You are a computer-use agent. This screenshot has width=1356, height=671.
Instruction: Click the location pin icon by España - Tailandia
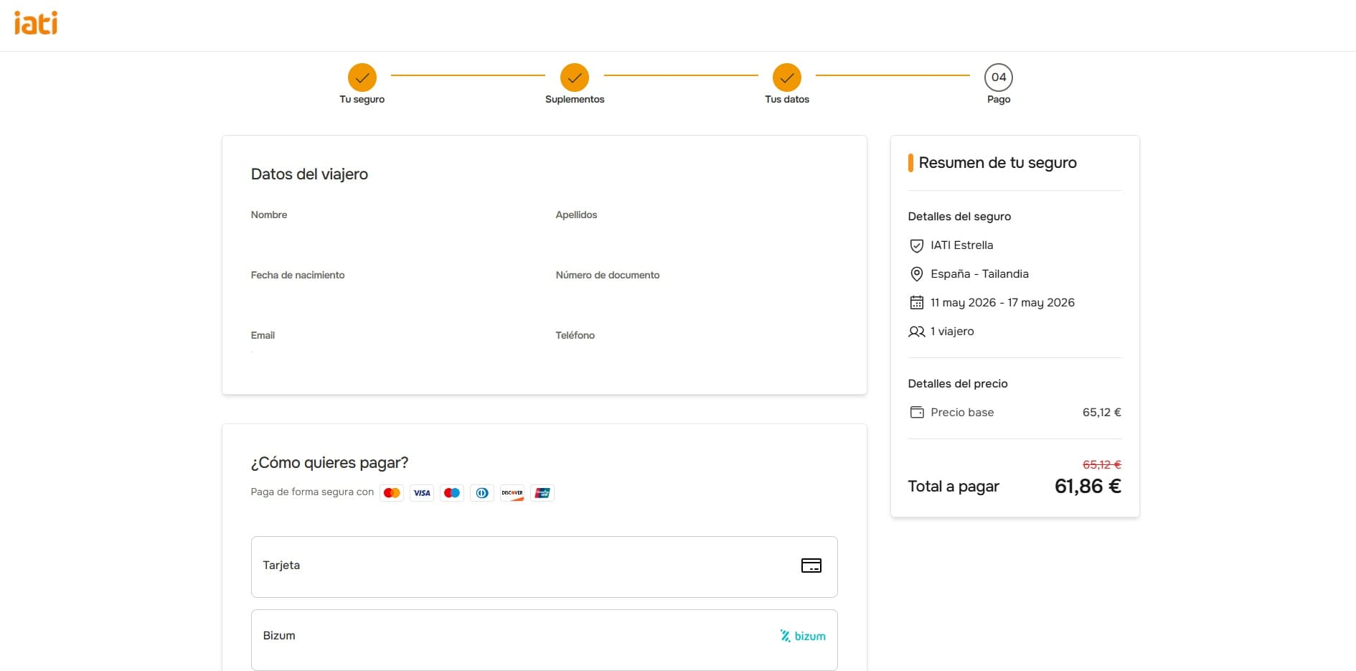click(916, 274)
